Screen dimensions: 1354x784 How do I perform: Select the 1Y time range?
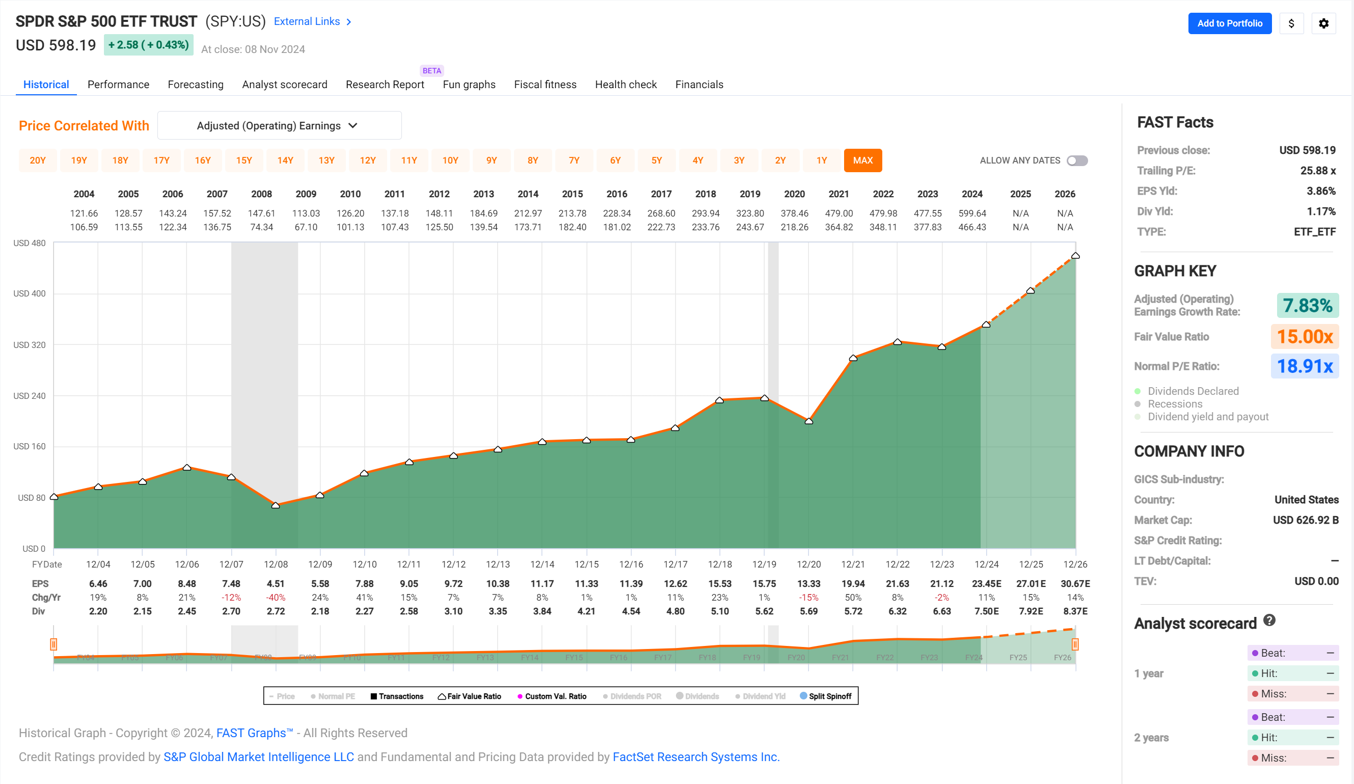[x=822, y=160]
